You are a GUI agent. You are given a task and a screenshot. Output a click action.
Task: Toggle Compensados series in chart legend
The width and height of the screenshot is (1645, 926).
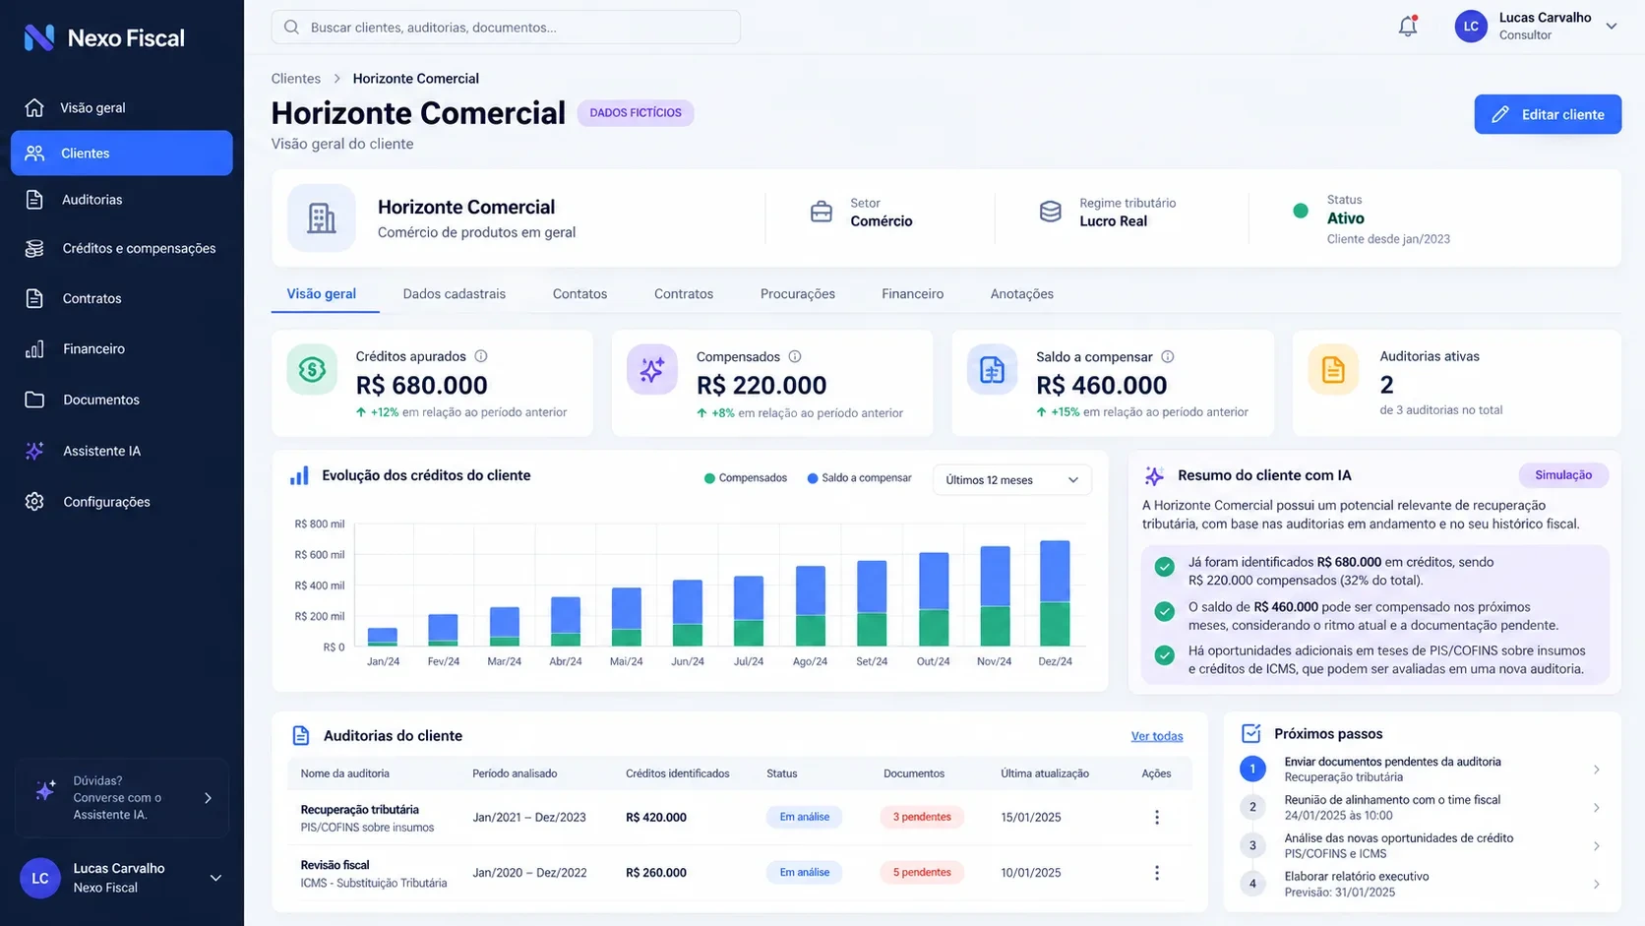point(746,478)
